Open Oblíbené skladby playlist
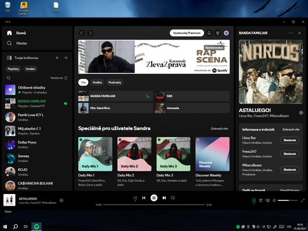This screenshot has width=308, height=231. [37, 90]
